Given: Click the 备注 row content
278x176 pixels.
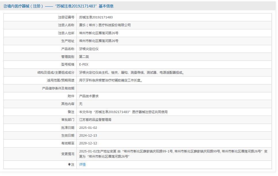Looking at the screenshot, I should (124, 112).
